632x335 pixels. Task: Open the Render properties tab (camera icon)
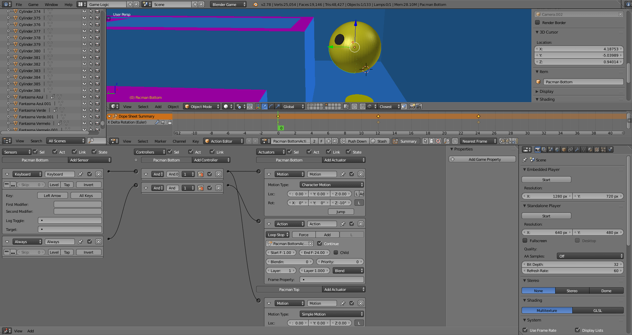[537, 150]
